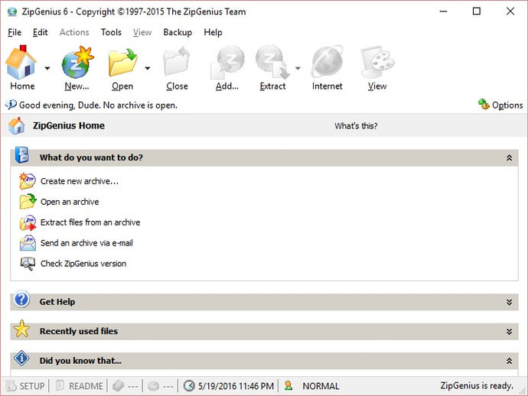
Task: Click the Create new archive... link
Action: point(80,181)
